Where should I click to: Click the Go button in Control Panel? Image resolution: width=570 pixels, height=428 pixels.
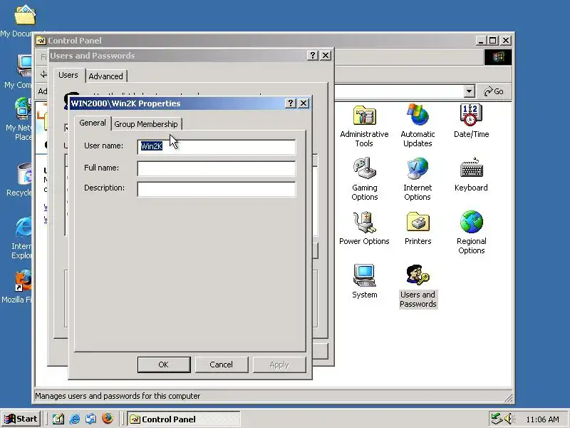tap(494, 91)
